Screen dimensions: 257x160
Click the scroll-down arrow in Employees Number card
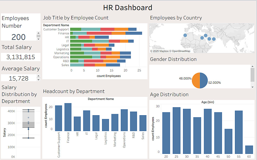(x=38, y=39)
